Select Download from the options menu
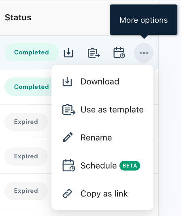 [102, 82]
